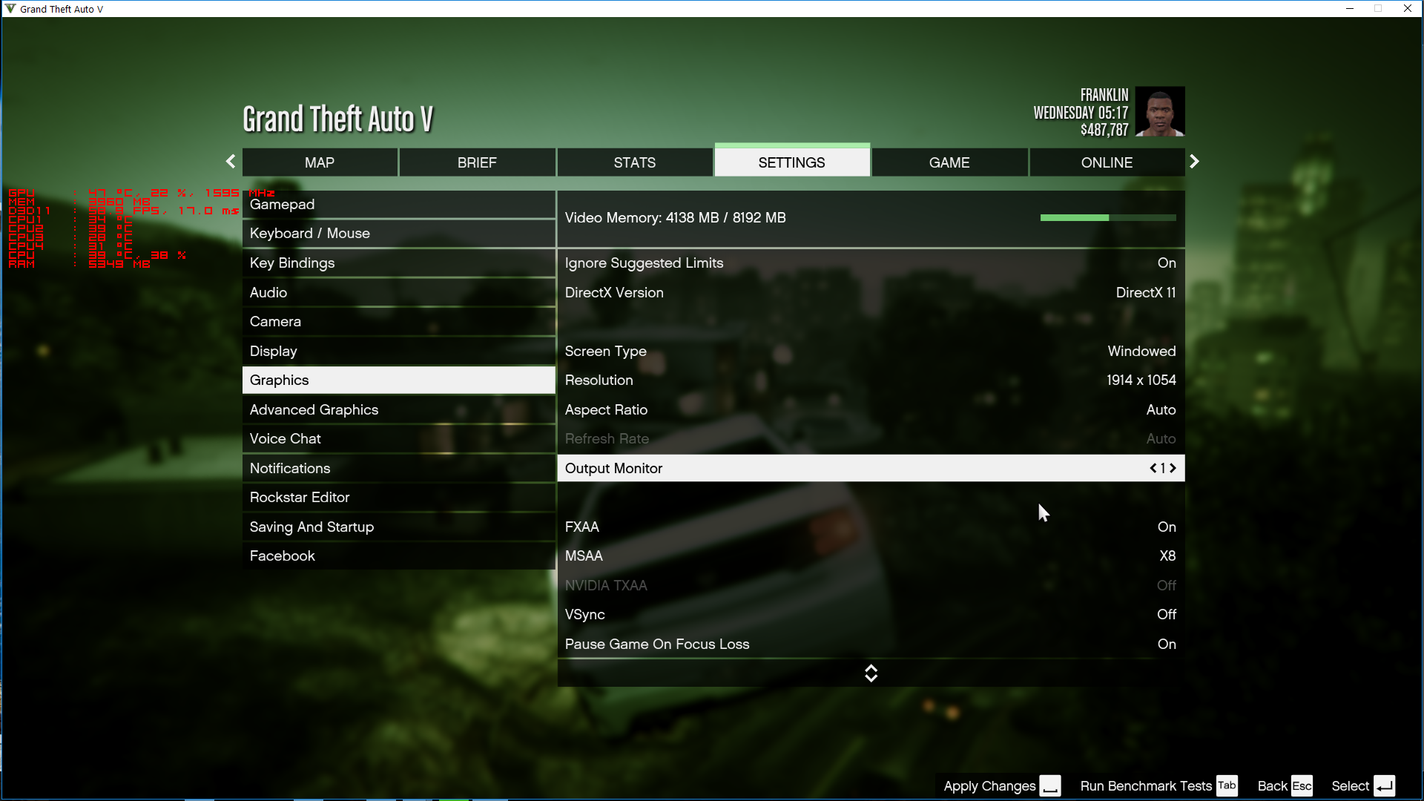Viewport: 1424px width, 801px height.
Task: Click the FRANKLIN character name
Action: (1104, 95)
